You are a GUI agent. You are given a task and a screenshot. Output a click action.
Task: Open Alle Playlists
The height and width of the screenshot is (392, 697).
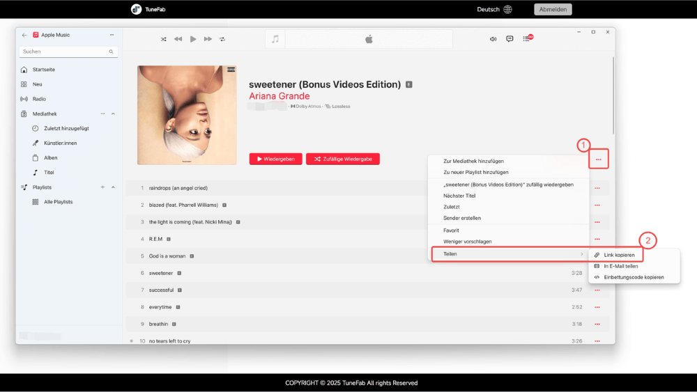coord(59,202)
